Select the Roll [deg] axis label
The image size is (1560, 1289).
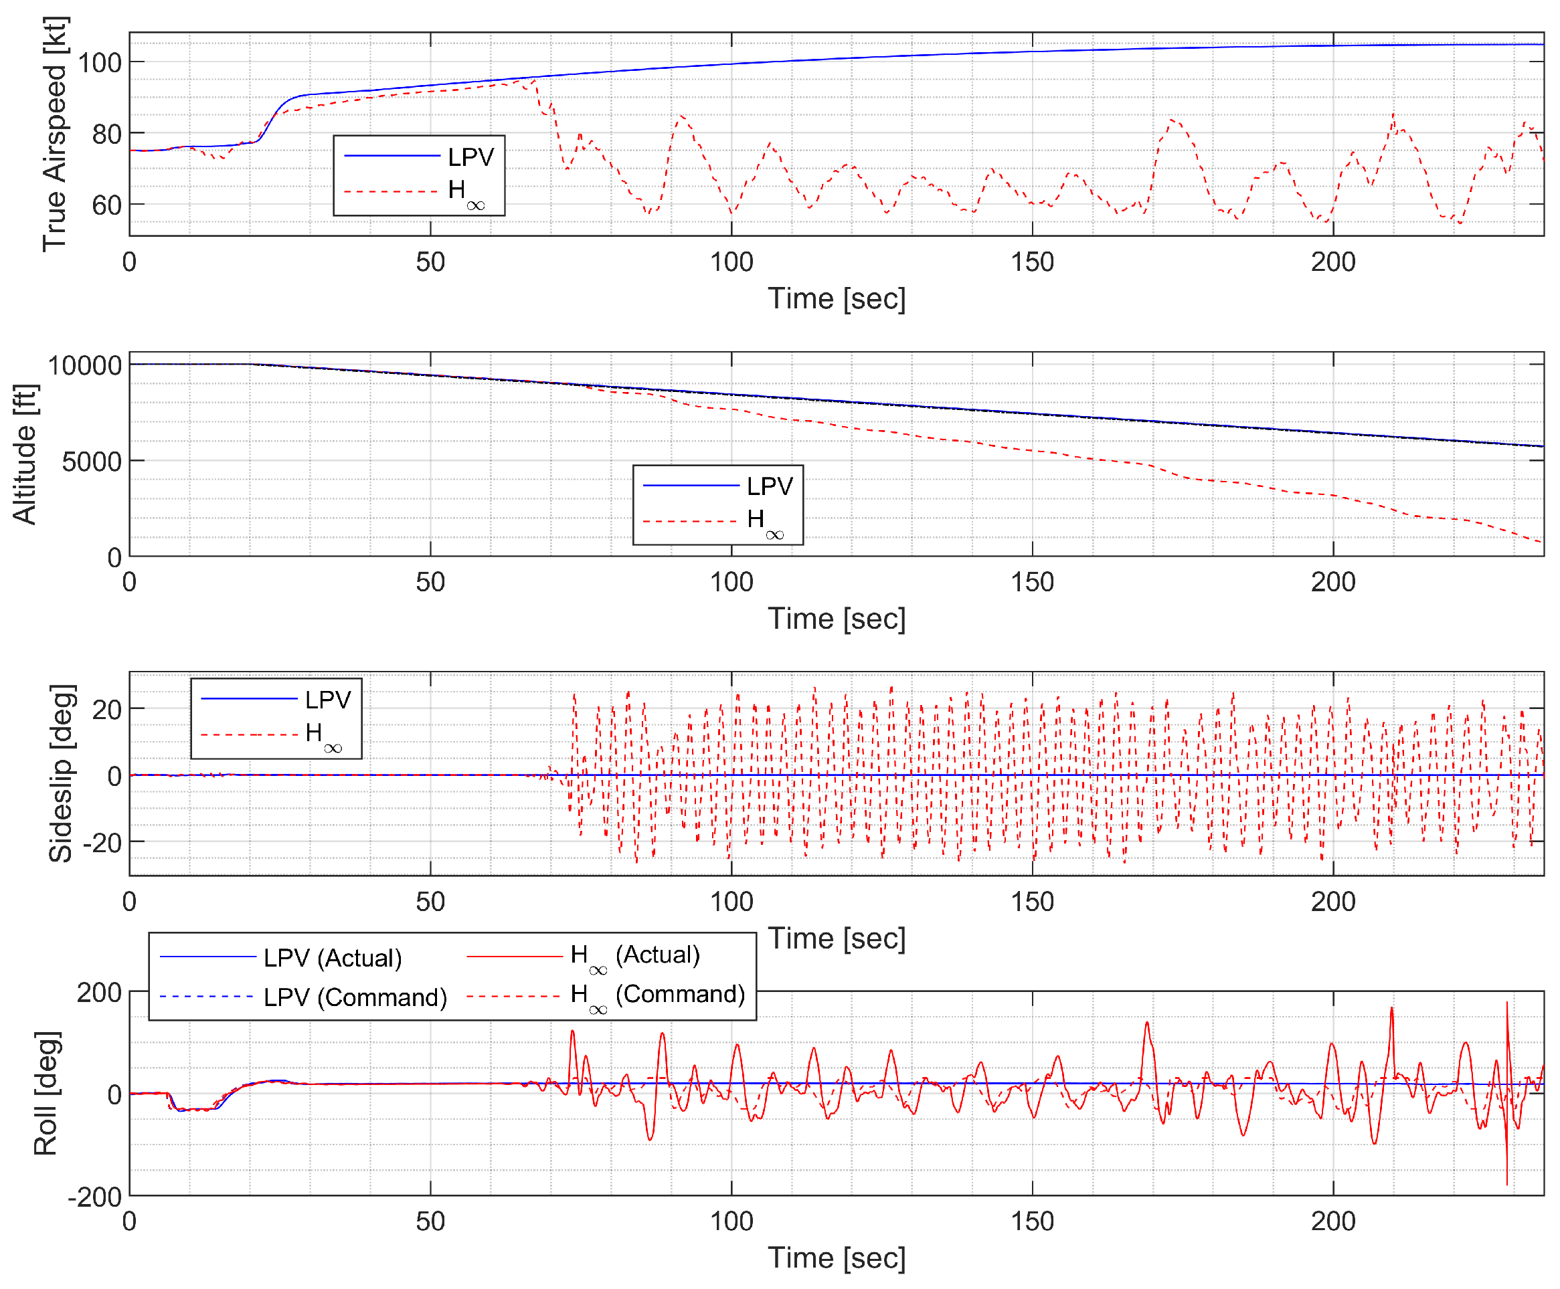tap(46, 1093)
